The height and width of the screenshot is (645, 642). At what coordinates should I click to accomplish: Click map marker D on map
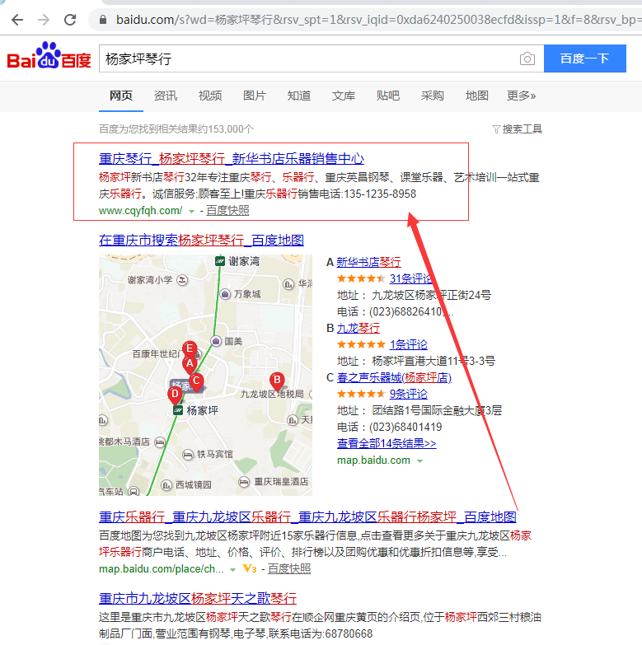pyautogui.click(x=175, y=394)
